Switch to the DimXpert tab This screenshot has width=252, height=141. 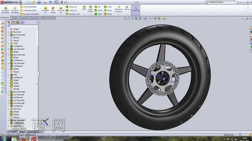35,18
